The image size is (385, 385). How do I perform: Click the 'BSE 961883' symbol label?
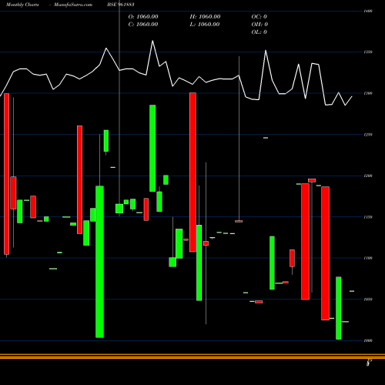pyautogui.click(x=121, y=5)
